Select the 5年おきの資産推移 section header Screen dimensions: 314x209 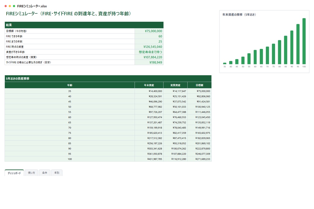(x=108, y=79)
